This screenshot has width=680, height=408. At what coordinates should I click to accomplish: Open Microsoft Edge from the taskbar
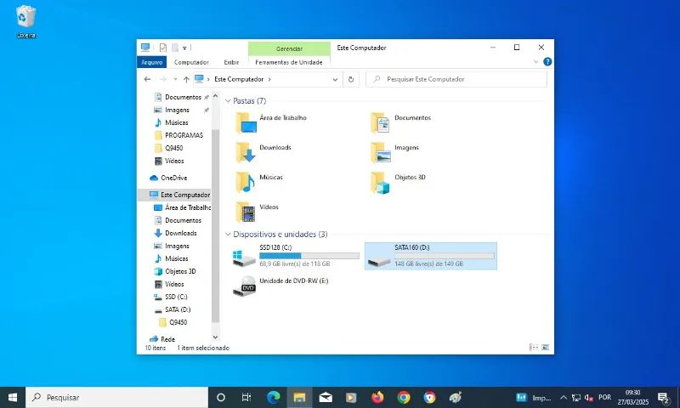click(x=273, y=397)
